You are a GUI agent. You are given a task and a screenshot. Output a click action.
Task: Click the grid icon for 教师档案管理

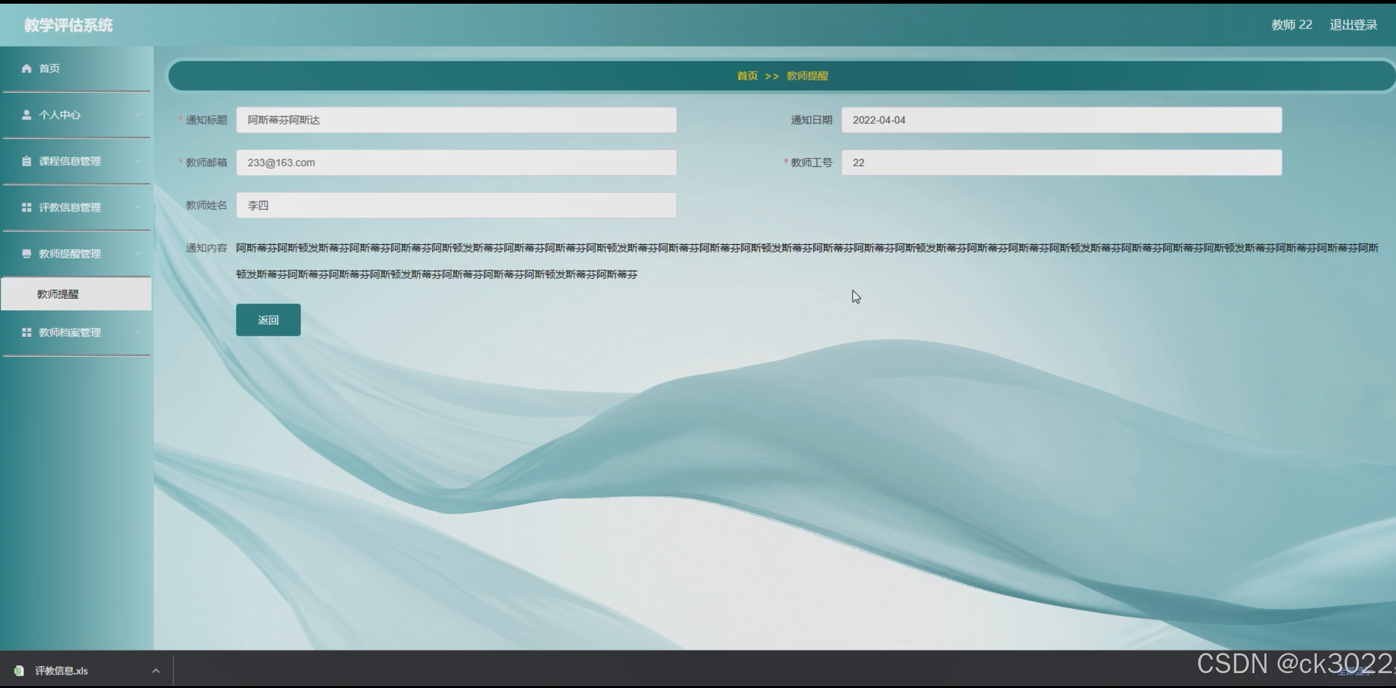[x=27, y=333]
